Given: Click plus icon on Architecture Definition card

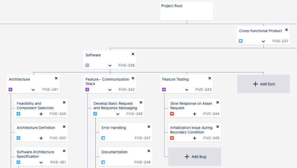Looking at the screenshot, I should [x=41, y=138].
